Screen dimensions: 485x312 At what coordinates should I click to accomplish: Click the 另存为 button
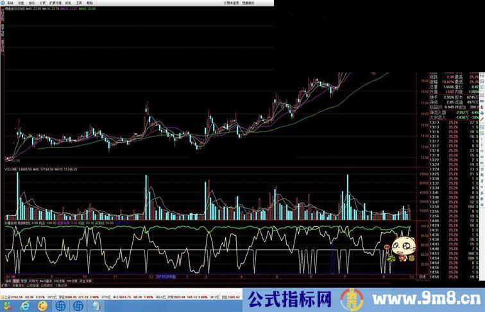33,281
